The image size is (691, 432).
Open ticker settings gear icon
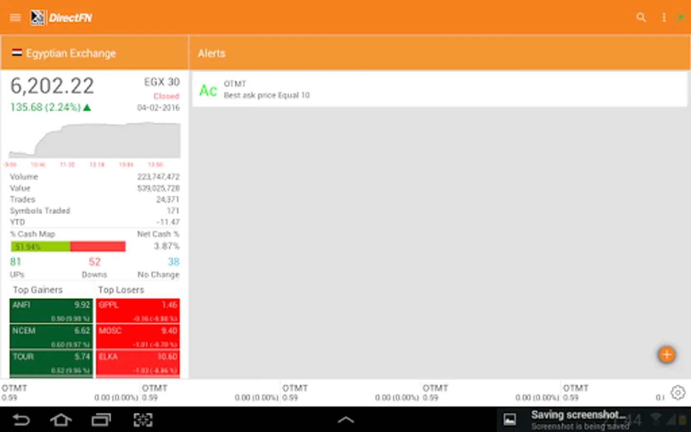678,393
